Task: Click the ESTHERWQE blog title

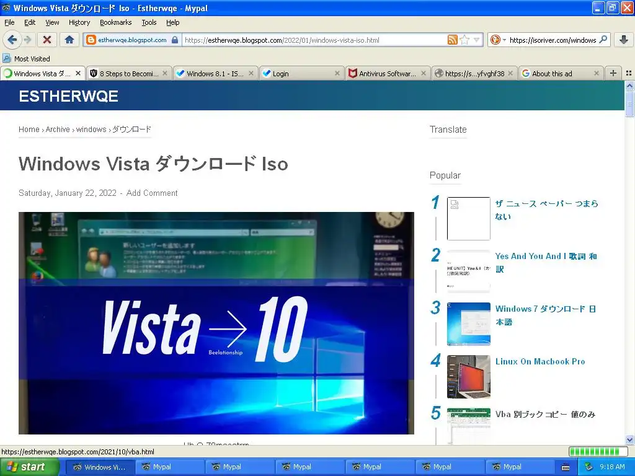Action: (x=68, y=96)
